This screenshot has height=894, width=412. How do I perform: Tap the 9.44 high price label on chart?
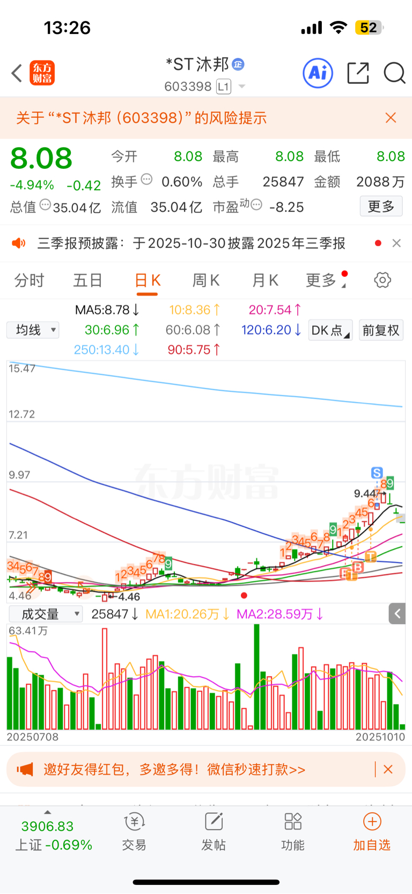click(x=367, y=494)
